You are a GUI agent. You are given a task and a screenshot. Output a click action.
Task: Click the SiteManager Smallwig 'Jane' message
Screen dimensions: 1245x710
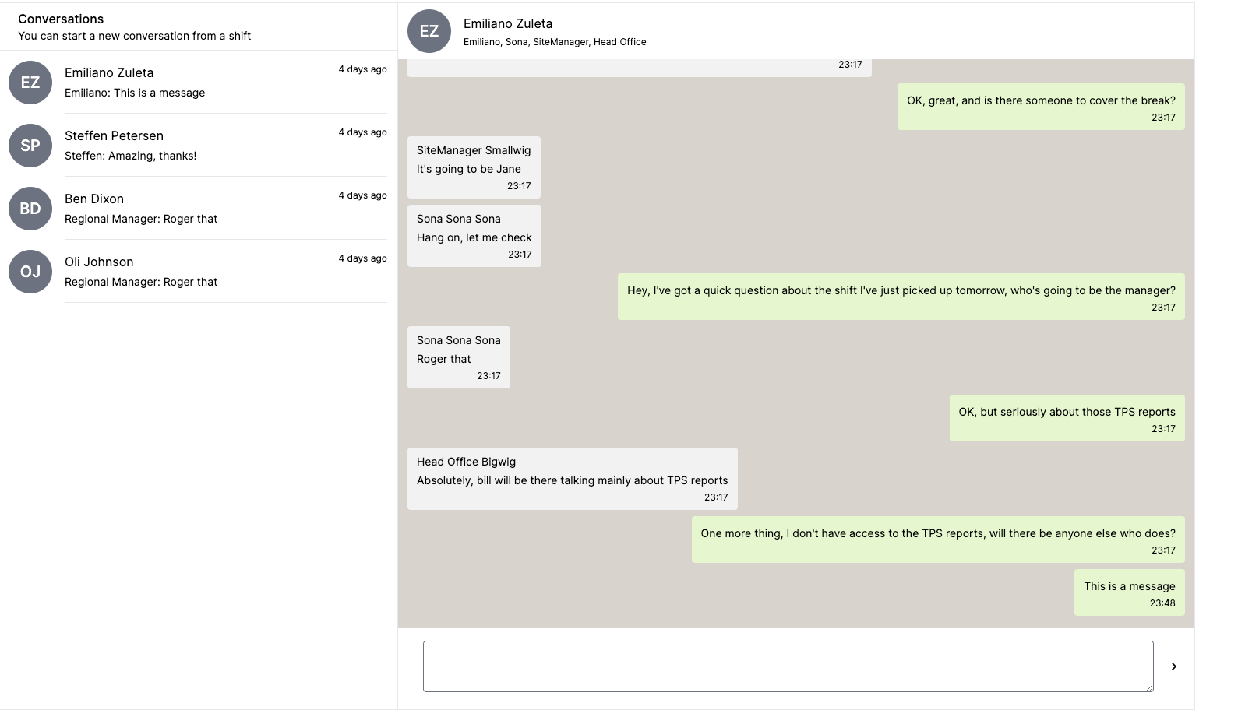tap(474, 167)
